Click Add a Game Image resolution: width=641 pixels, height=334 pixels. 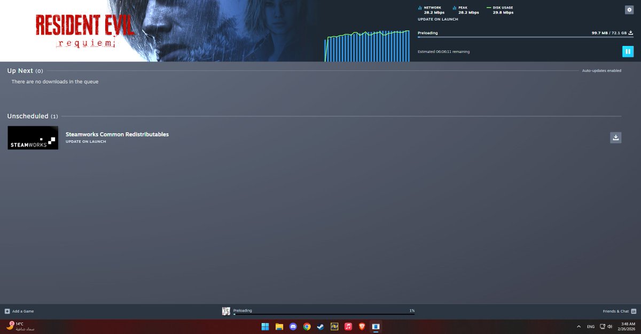click(23, 311)
